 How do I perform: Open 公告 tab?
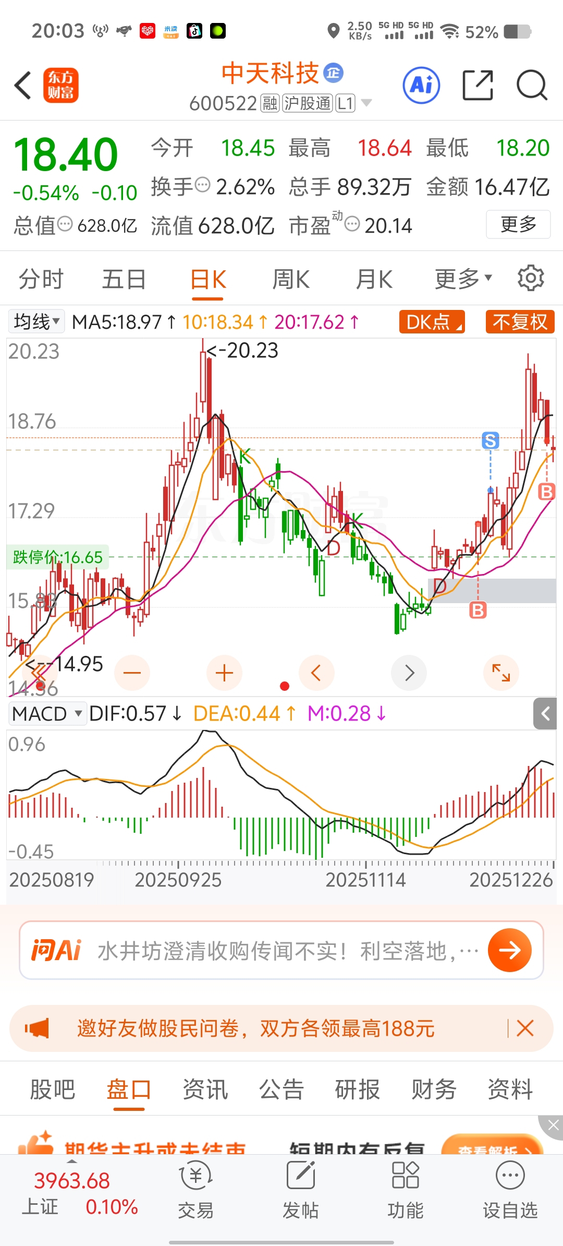click(x=281, y=1089)
